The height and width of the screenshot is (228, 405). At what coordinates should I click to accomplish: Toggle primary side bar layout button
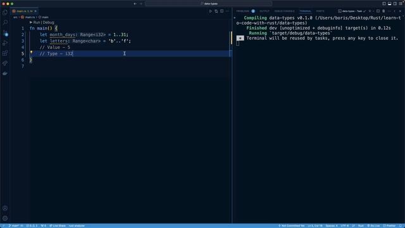pos(384,4)
